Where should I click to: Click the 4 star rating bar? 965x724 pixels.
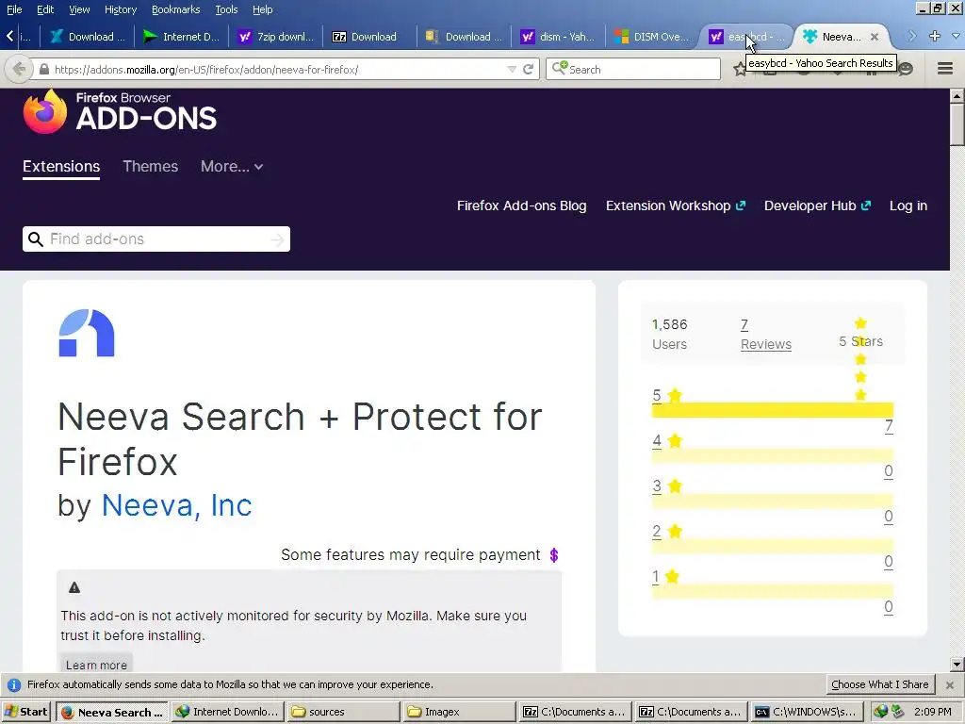pyautogui.click(x=773, y=455)
